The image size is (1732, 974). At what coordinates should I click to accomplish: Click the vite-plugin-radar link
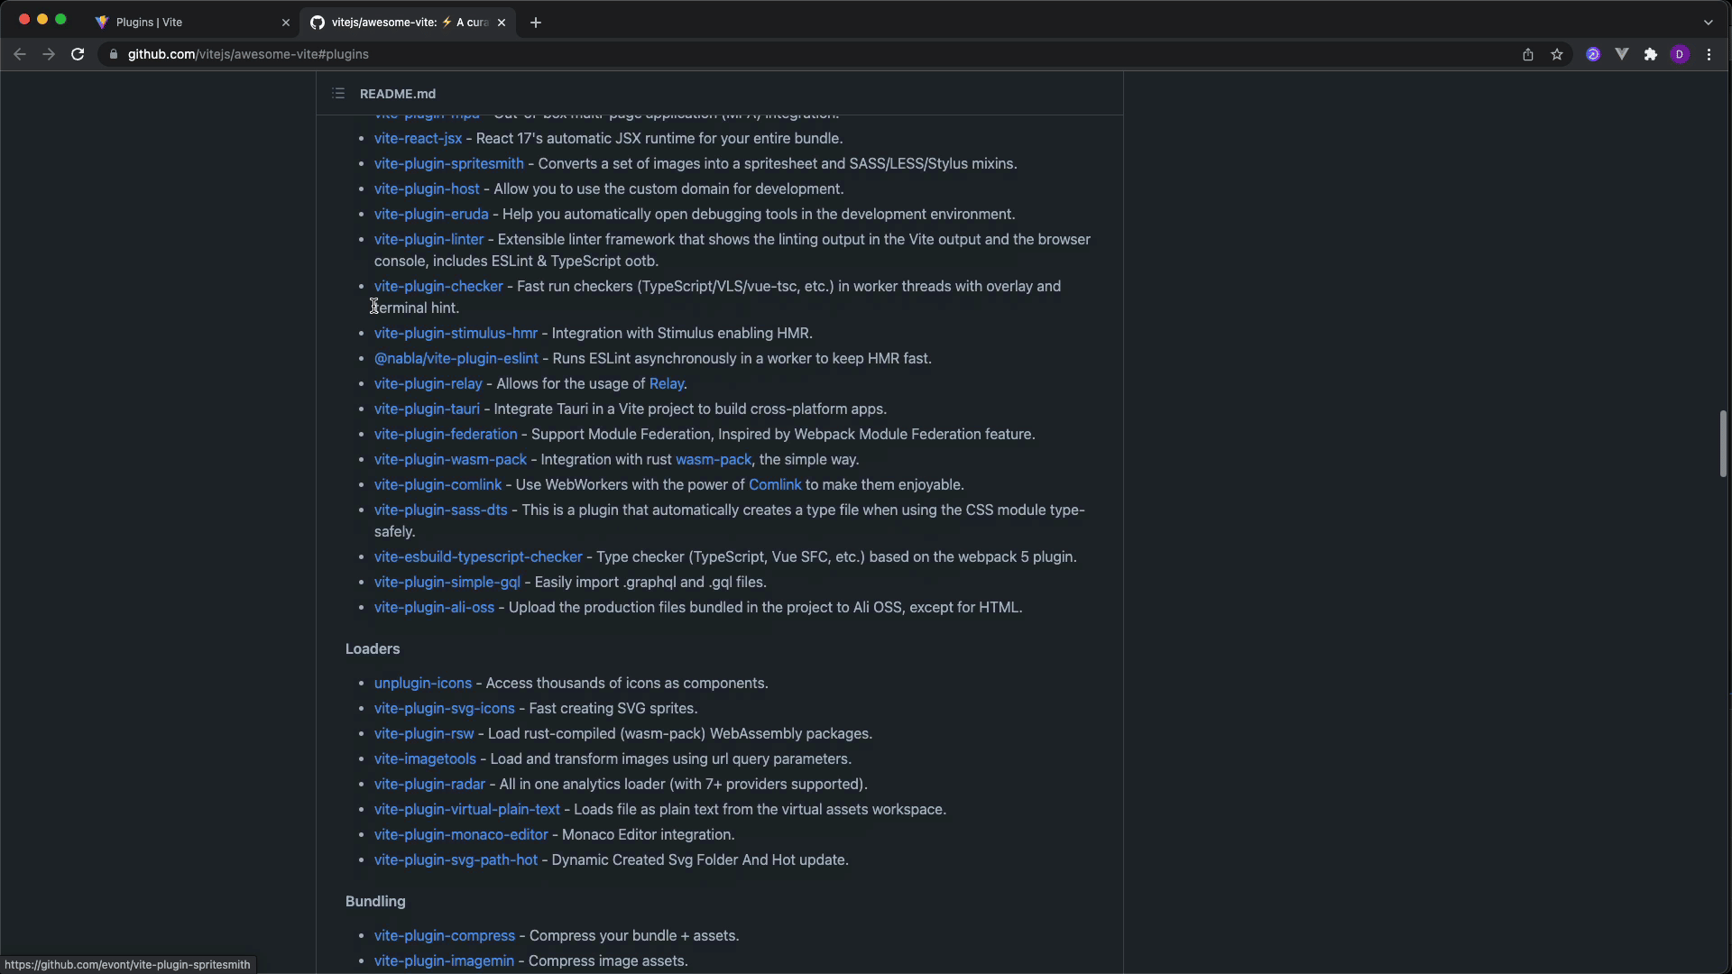click(429, 784)
